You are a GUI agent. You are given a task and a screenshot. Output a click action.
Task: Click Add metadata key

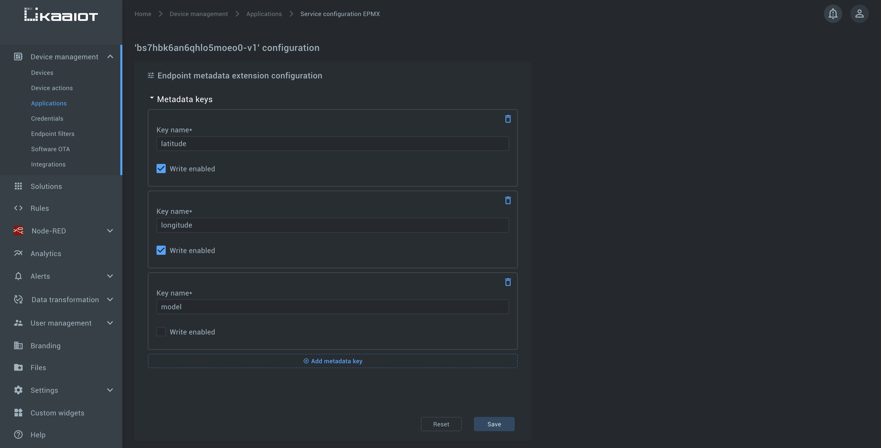[x=332, y=361]
